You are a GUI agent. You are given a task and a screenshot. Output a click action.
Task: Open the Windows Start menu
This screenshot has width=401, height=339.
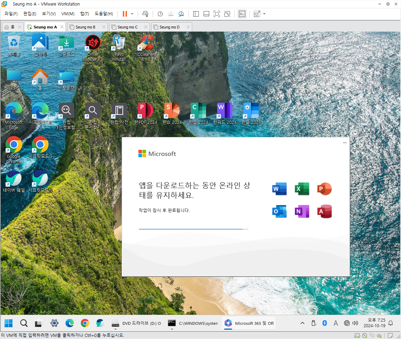pyautogui.click(x=8, y=323)
